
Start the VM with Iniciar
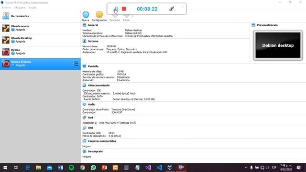coord(126,18)
